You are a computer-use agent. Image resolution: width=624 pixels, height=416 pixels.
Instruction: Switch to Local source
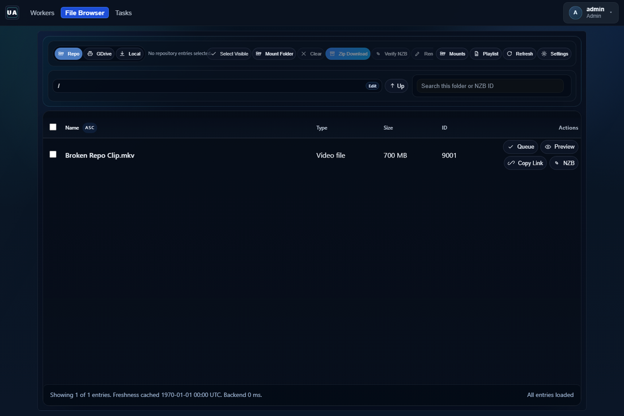pyautogui.click(x=130, y=54)
